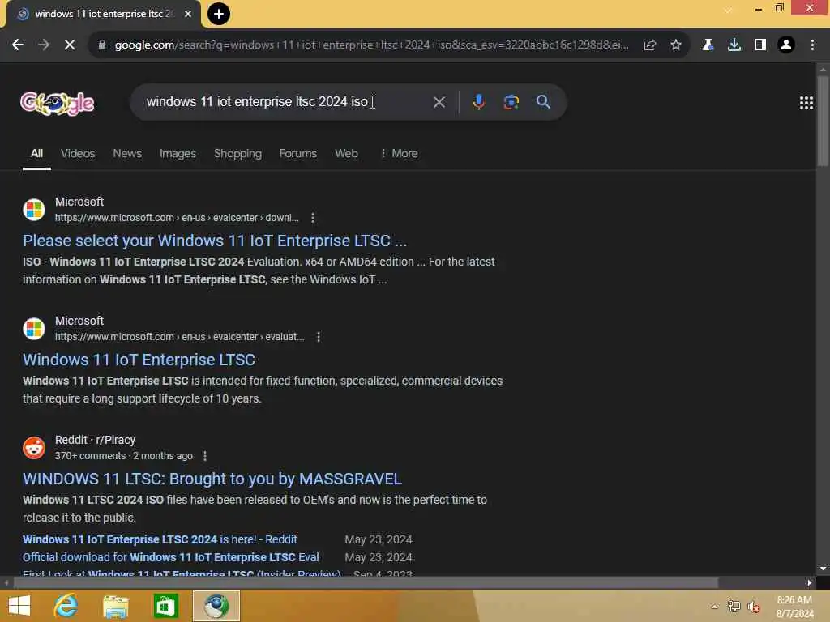Viewport: 830px width, 622px height.
Task: Click the Google doodle logo
Action: pos(58,103)
